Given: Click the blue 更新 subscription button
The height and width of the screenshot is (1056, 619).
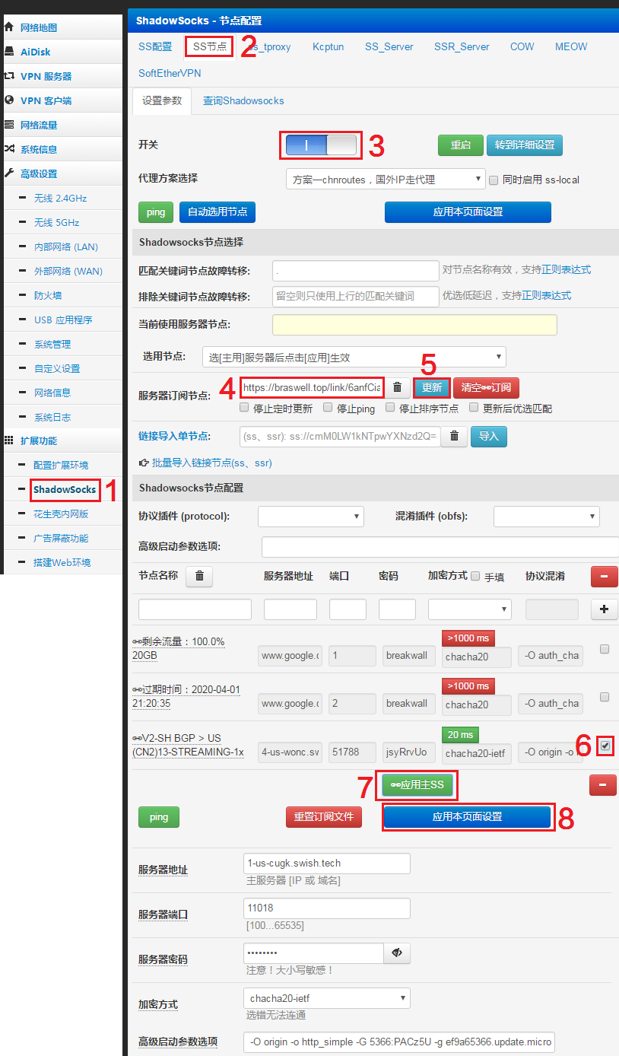Looking at the screenshot, I should click(x=432, y=387).
